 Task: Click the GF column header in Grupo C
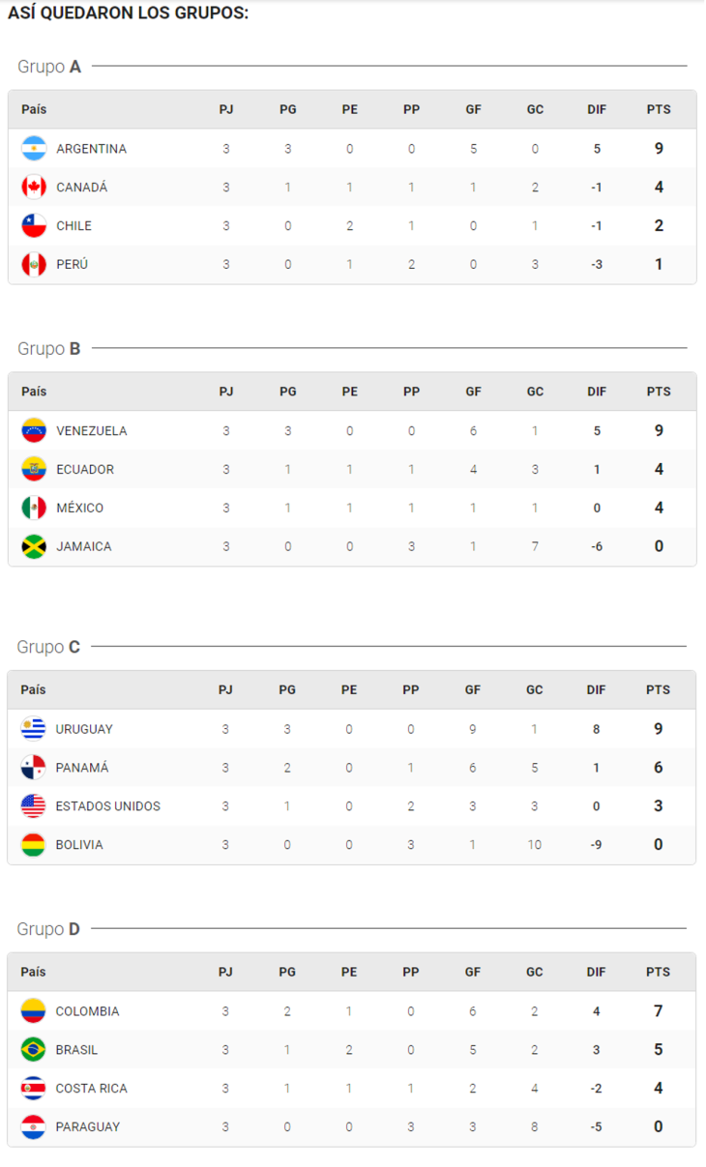[x=473, y=690]
